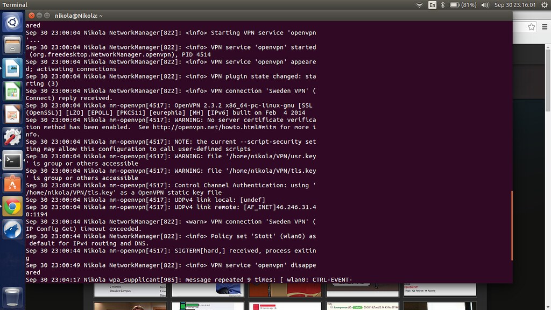Open the leftmost Chrome page thumbnail below the terminal
This screenshot has width=551, height=310.
tap(130, 290)
